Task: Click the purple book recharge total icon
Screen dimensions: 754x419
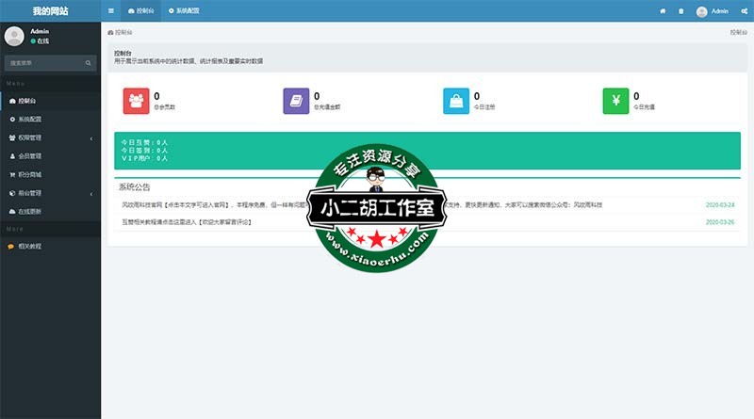Action: (x=296, y=101)
